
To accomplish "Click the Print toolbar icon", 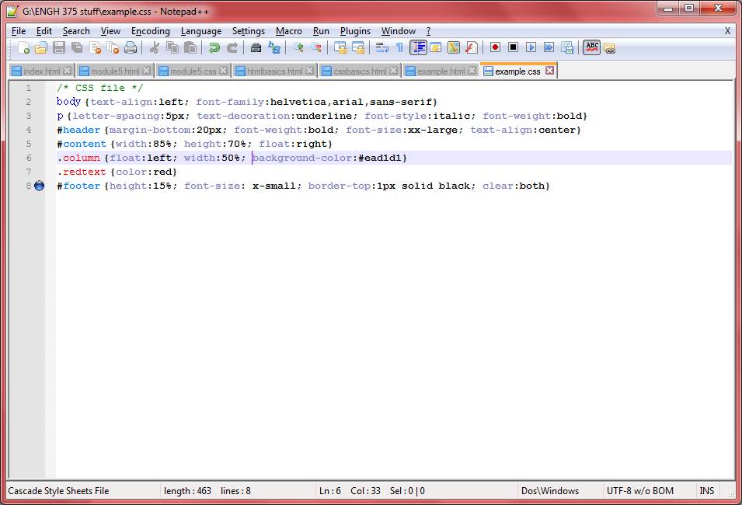I will click(131, 47).
